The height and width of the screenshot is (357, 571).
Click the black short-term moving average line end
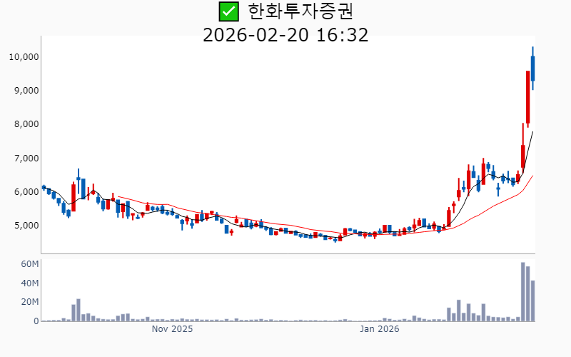click(532, 132)
